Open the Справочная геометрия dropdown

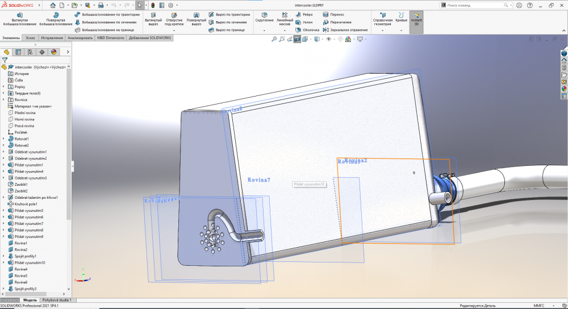[382, 30]
